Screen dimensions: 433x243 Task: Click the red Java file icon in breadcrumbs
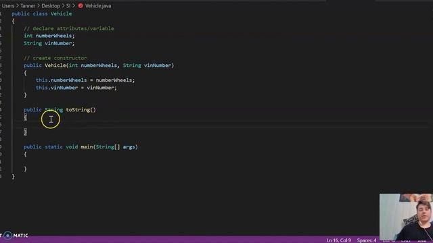(x=81, y=5)
